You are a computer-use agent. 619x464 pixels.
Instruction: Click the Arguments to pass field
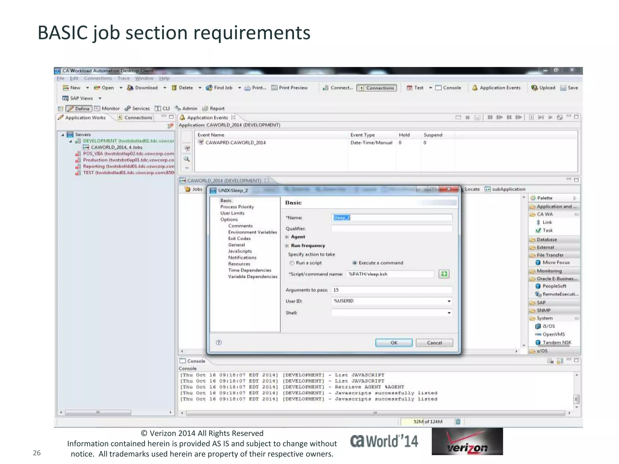pos(392,290)
